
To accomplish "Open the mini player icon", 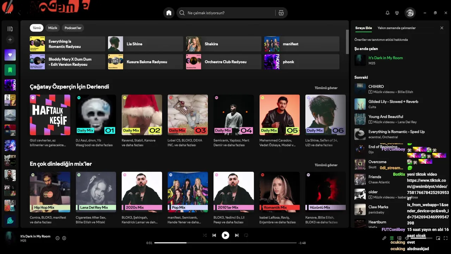I will click(438, 238).
